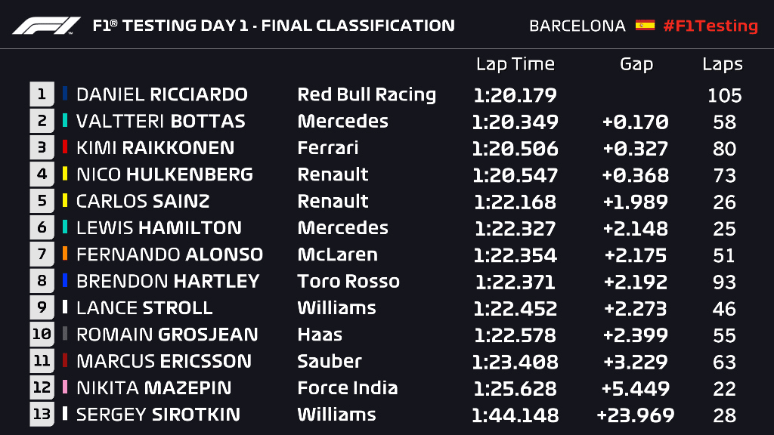Select the Daniel Ricciardo driver name
This screenshot has width=774, height=435.
162,94
